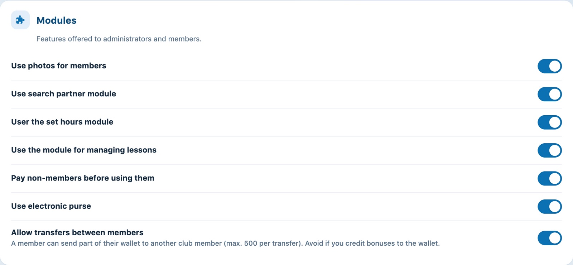Select the module for managing lessons label
Screen dimensions: 573x265
pyautogui.click(x=84, y=150)
